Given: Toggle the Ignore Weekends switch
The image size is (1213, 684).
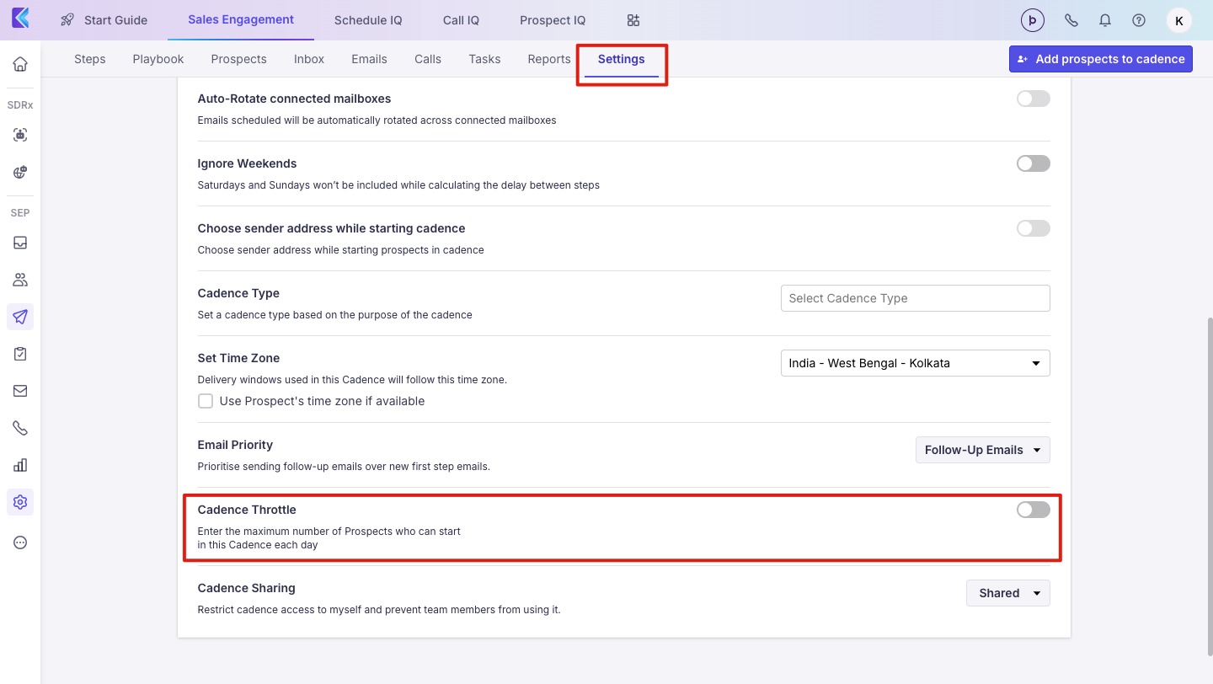Looking at the screenshot, I should (x=1034, y=163).
